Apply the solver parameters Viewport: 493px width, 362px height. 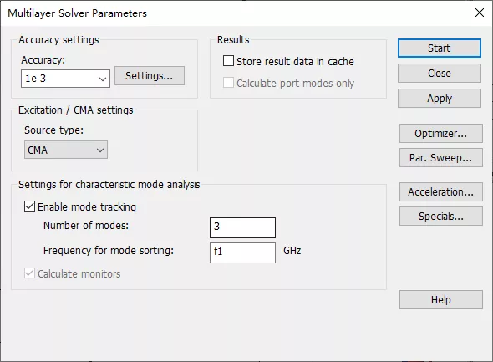pyautogui.click(x=440, y=99)
